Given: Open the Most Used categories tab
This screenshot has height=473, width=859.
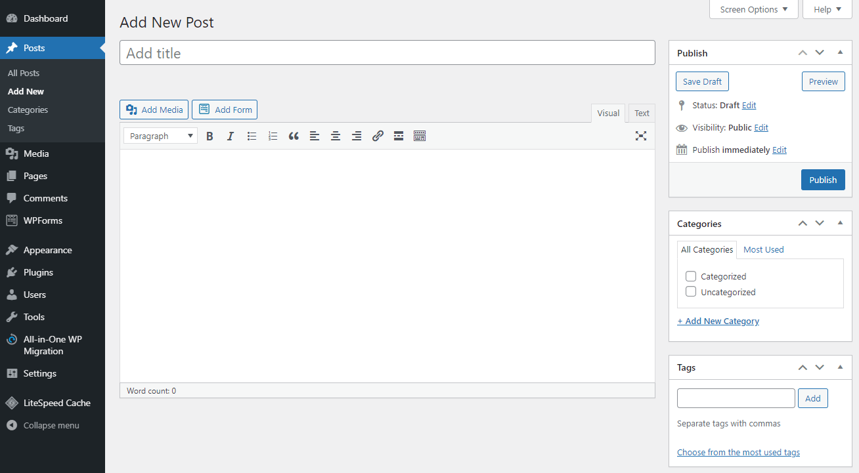Looking at the screenshot, I should (x=763, y=249).
